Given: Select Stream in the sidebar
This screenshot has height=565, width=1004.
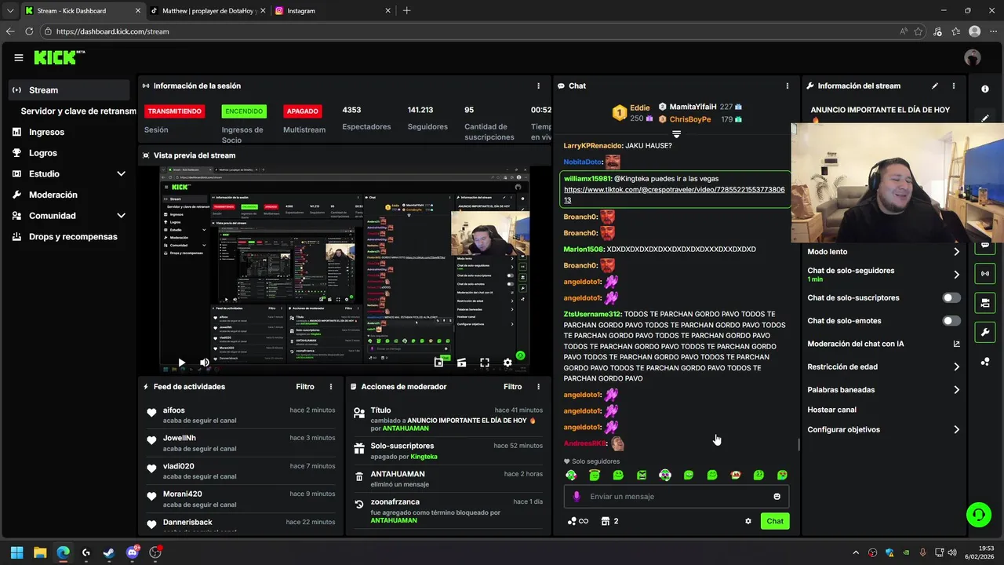Looking at the screenshot, I should coord(69,90).
